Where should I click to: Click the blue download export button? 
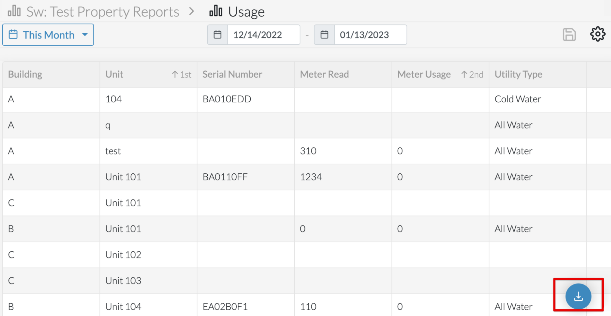click(578, 296)
